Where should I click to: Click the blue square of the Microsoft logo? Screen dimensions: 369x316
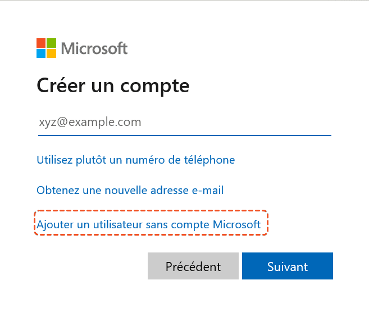click(41, 53)
